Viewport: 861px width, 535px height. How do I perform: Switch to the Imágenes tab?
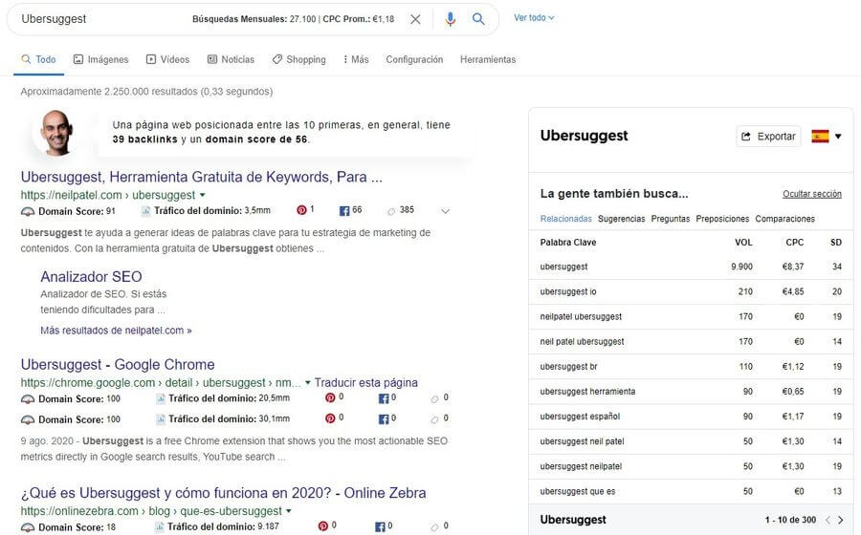tap(101, 59)
